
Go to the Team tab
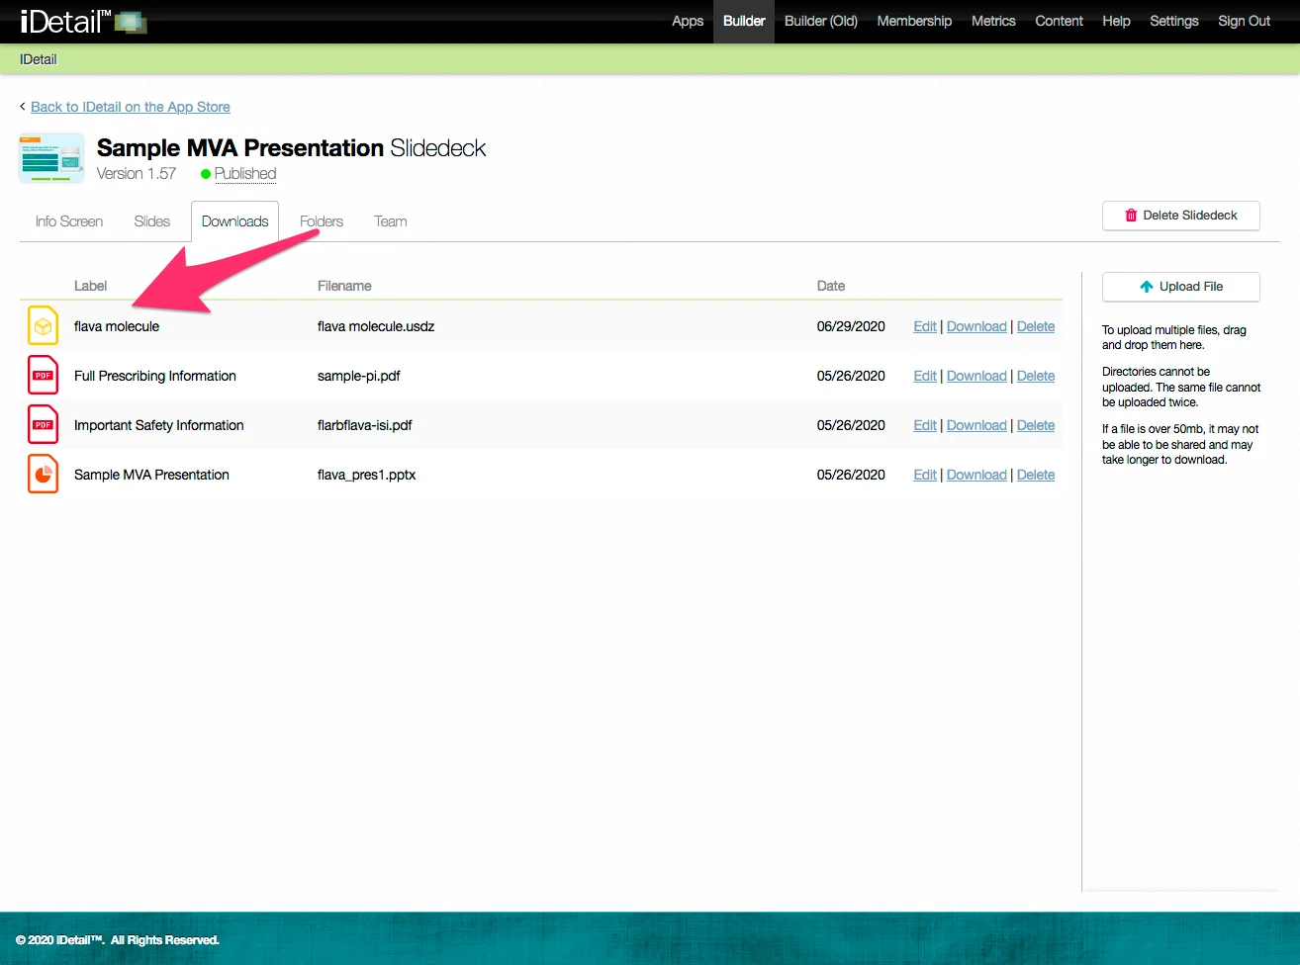[x=391, y=221]
